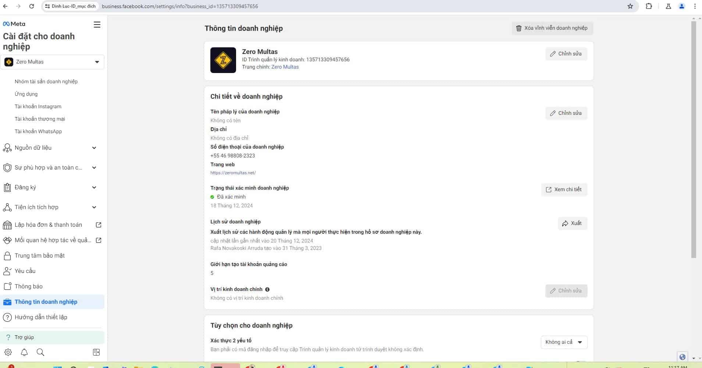Click external link icon for Mối quan hệ hợp tác
This screenshot has width=702, height=368.
pos(99,240)
